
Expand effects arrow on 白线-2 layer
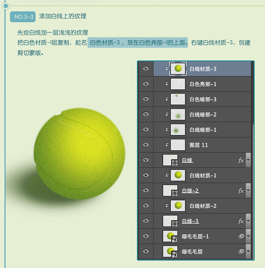click(x=248, y=191)
